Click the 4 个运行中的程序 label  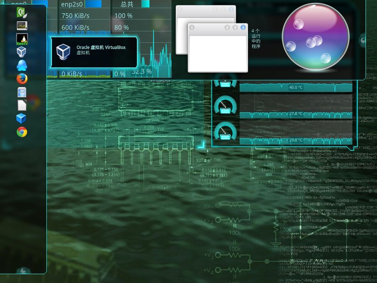point(256,38)
